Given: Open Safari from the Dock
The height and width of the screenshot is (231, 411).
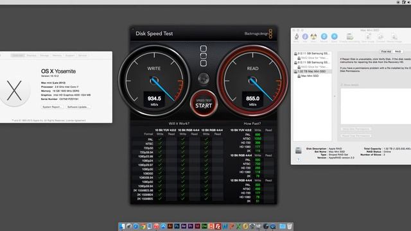Looking at the screenshot, I should coord(136,227).
